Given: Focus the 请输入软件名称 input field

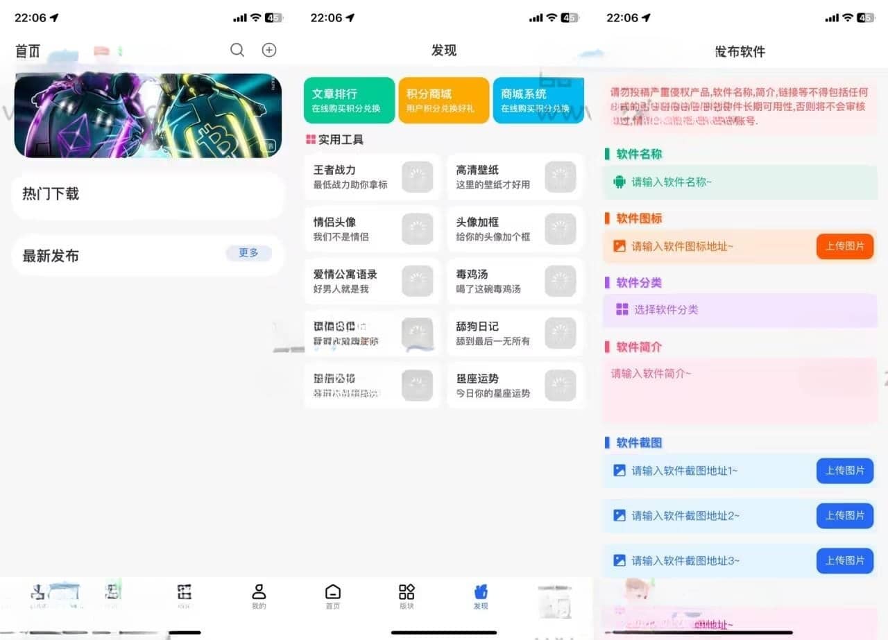Looking at the screenshot, I should pyautogui.click(x=740, y=182).
